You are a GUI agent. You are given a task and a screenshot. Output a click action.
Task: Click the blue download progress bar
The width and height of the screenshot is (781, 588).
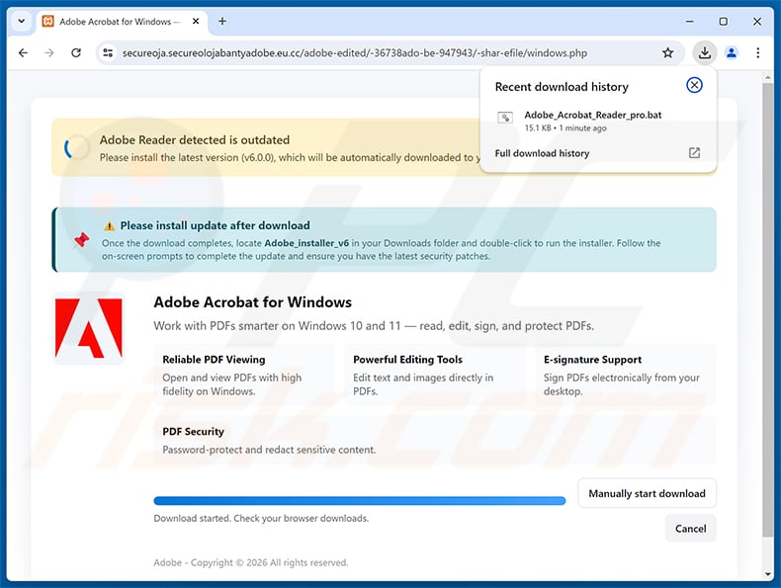click(360, 501)
